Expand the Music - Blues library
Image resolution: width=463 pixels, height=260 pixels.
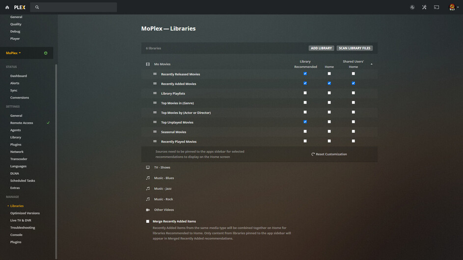(164, 178)
